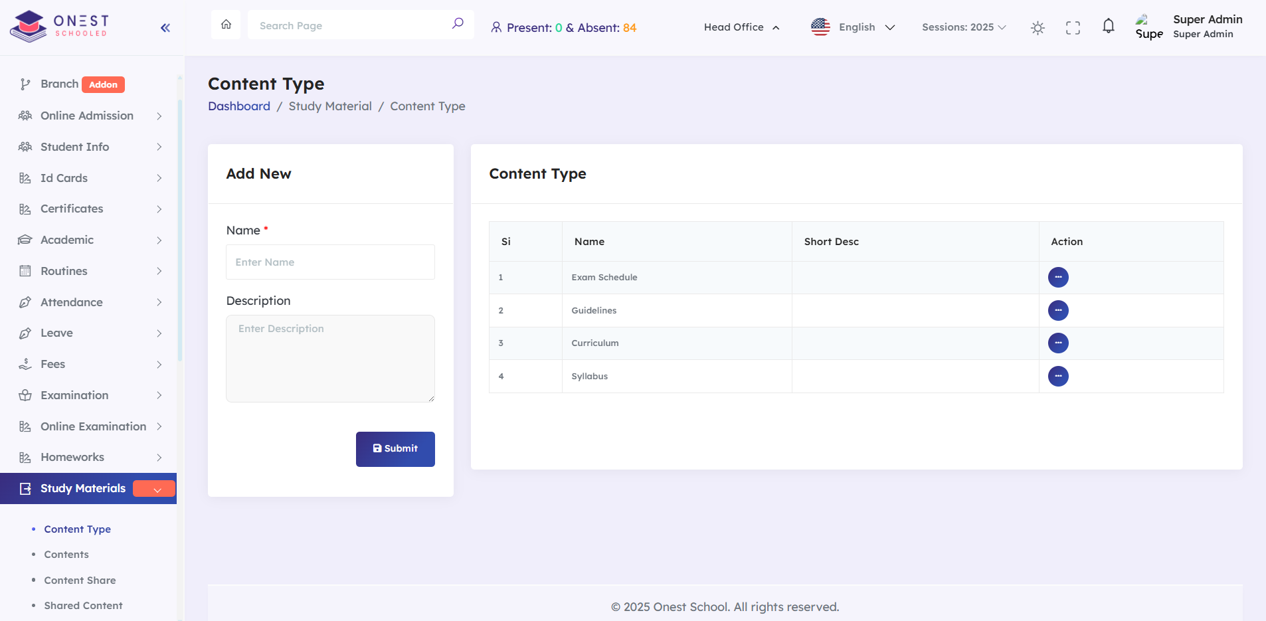Toggle fullscreen mode icon

click(x=1073, y=27)
